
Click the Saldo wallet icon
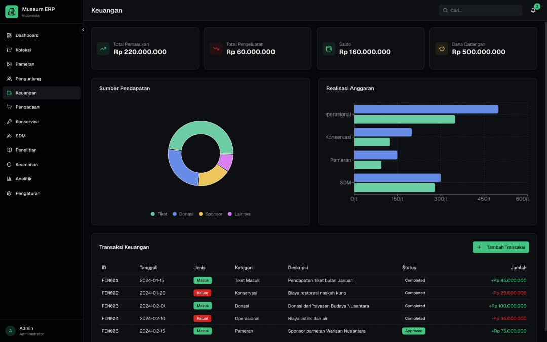point(329,49)
